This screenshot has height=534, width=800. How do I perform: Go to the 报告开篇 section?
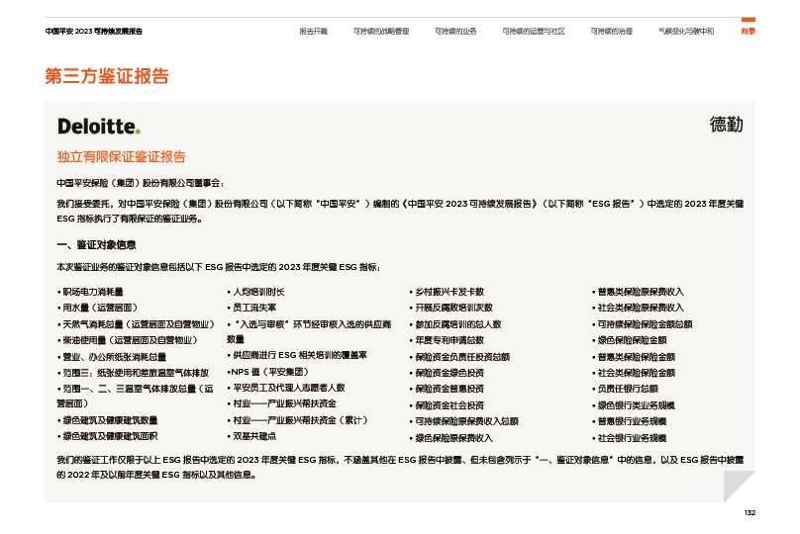tap(314, 32)
